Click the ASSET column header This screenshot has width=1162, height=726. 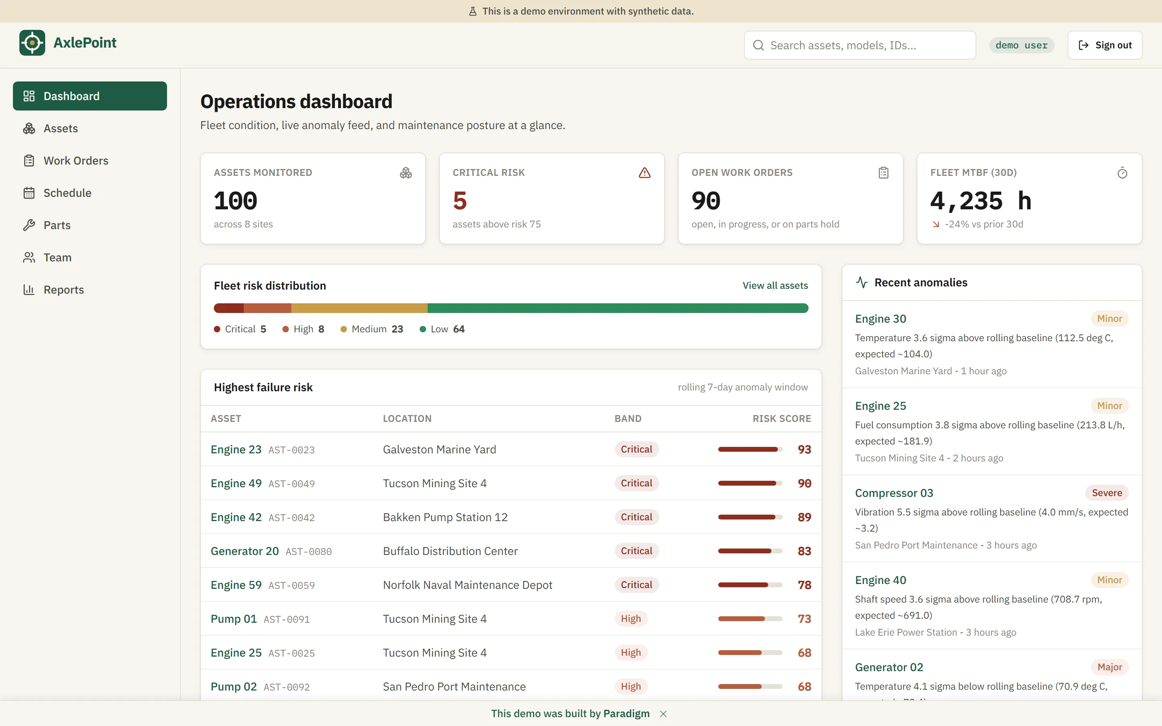coord(226,419)
